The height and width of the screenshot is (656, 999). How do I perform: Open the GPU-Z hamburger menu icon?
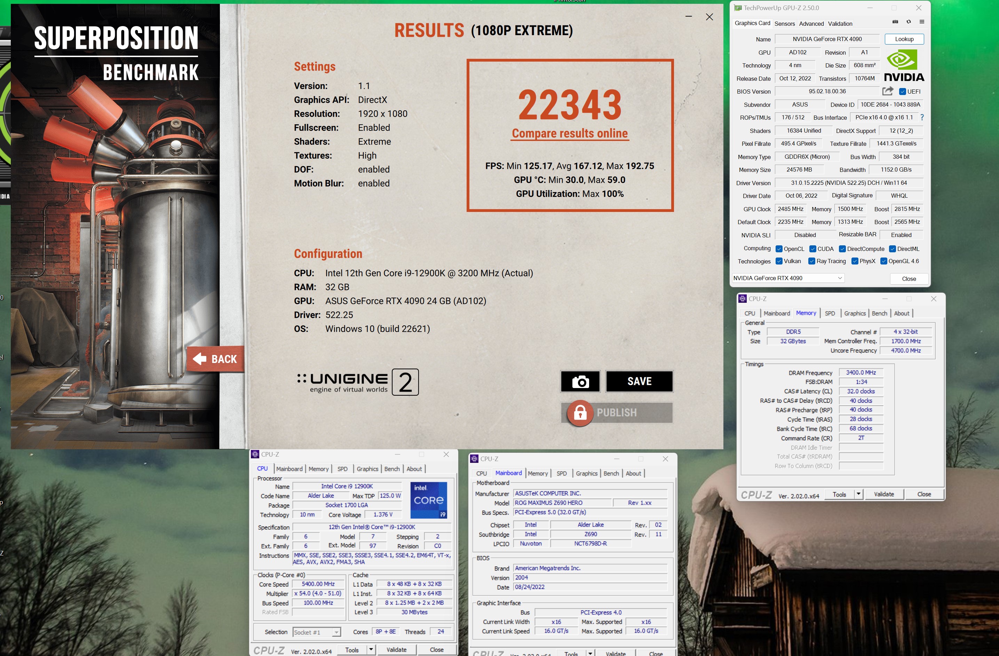[x=922, y=22]
